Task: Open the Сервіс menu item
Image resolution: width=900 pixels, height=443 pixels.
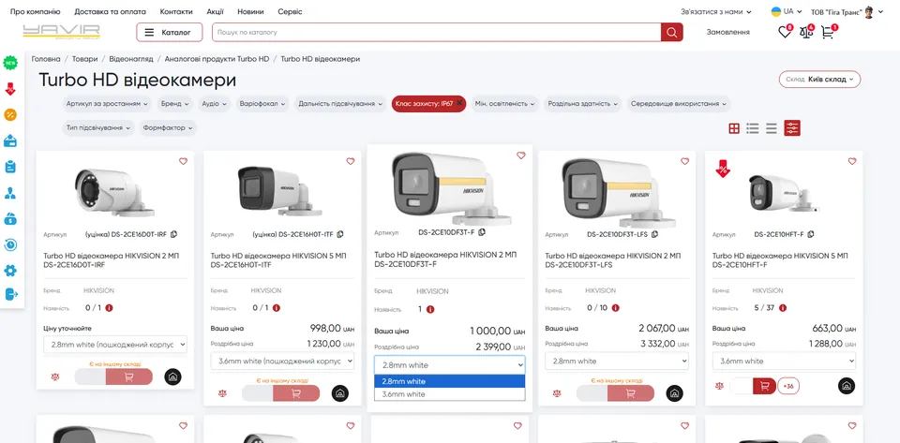Action: click(x=290, y=11)
